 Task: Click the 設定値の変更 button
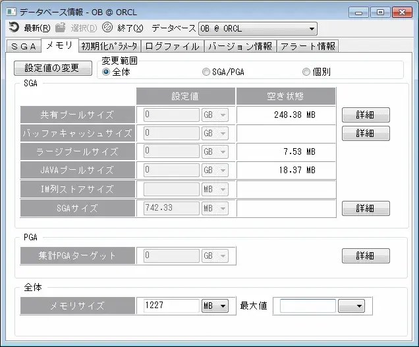click(x=53, y=68)
